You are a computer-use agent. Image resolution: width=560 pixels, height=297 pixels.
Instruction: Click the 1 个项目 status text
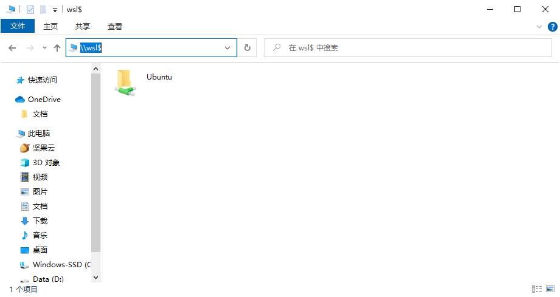point(23,289)
